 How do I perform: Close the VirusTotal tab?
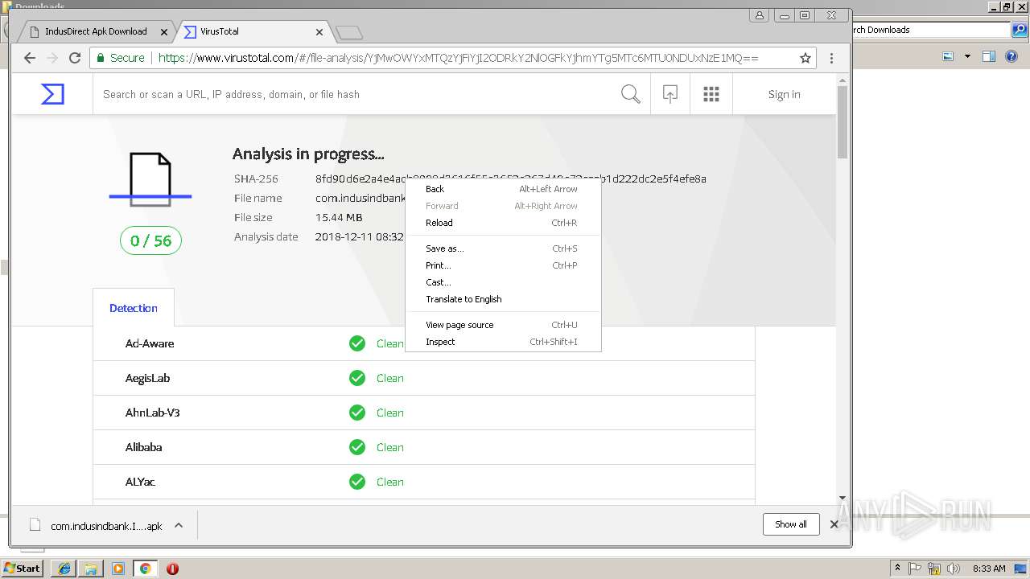pos(319,32)
